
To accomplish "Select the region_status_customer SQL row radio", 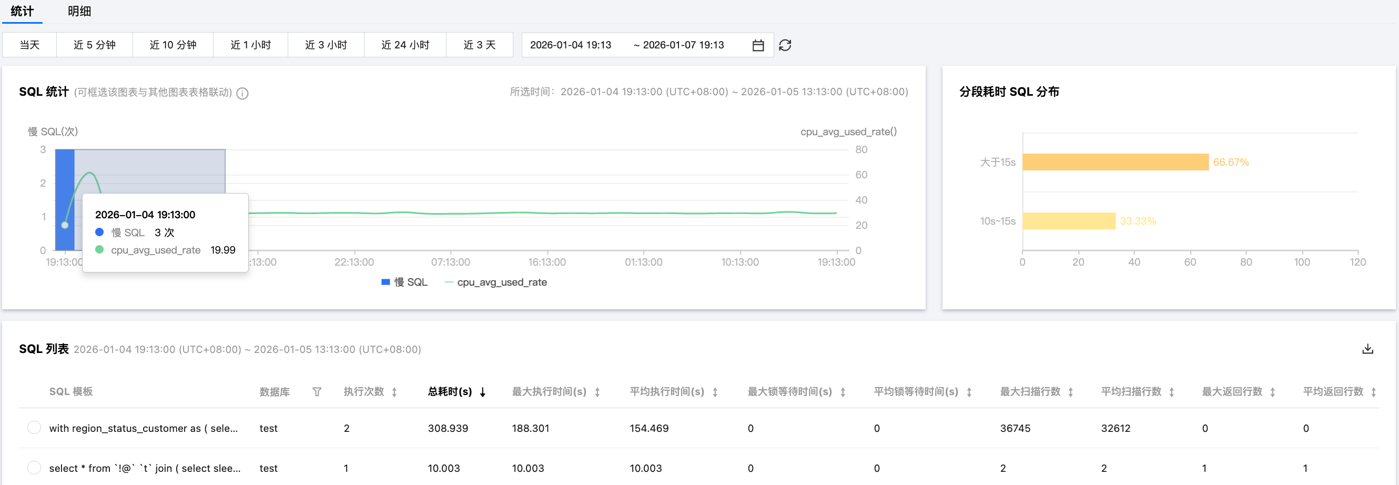I will 34,428.
